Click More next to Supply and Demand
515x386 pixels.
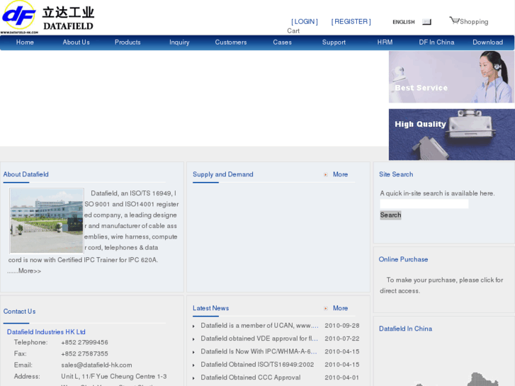tap(340, 174)
